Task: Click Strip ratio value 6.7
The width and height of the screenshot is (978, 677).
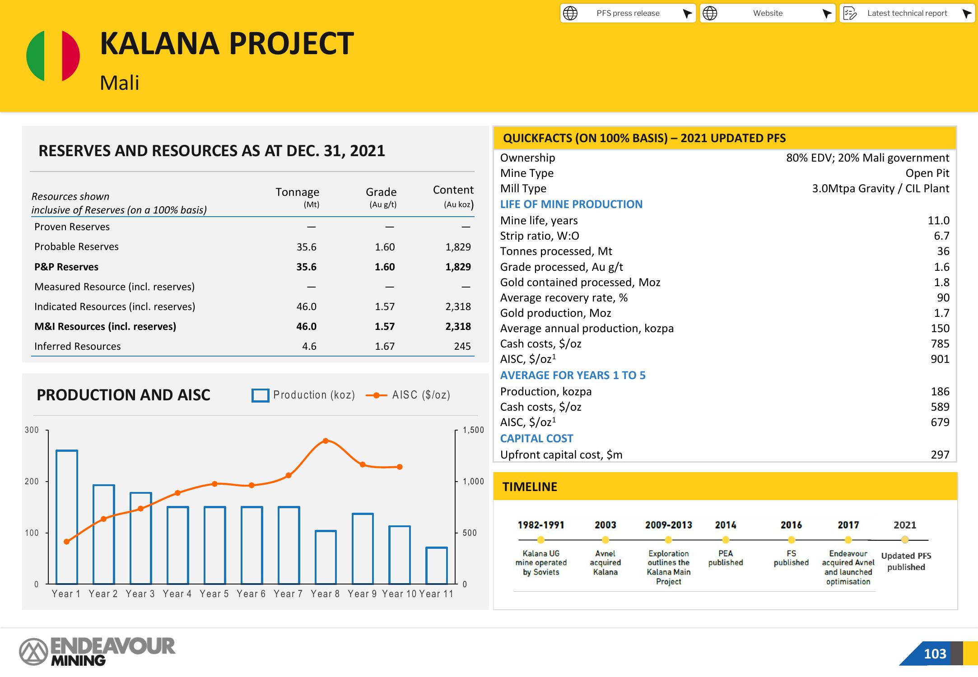Action: pyautogui.click(x=941, y=236)
